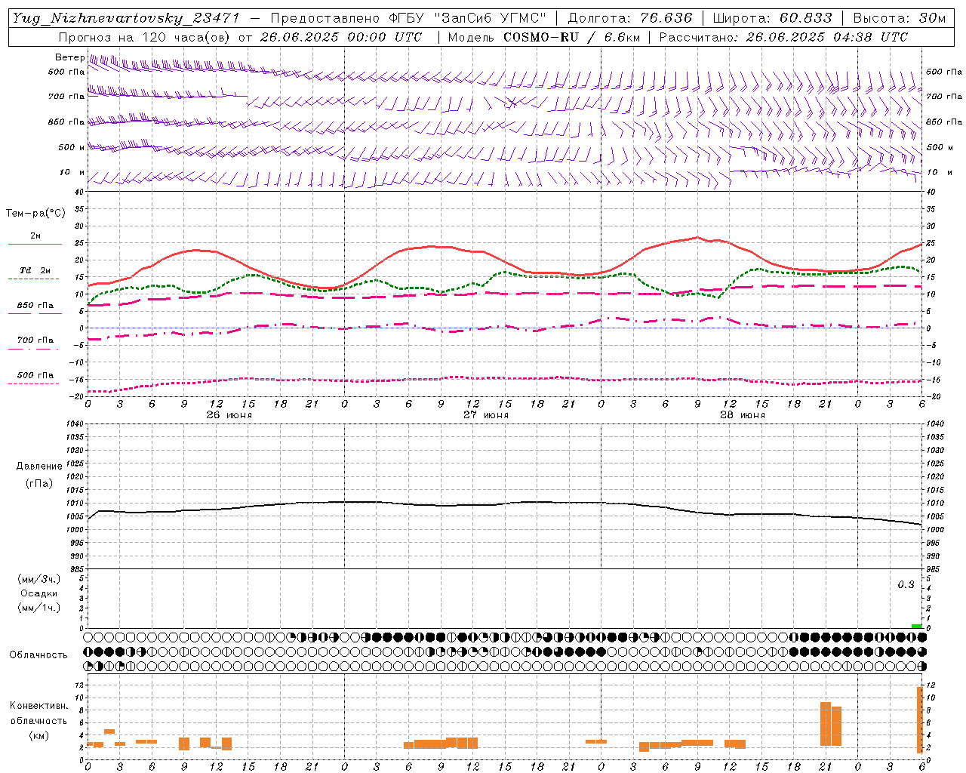Click the Тем-ра(°C) temperature axis label
The height and width of the screenshot is (773, 966).
click(x=35, y=213)
